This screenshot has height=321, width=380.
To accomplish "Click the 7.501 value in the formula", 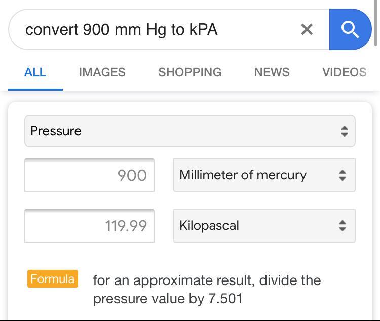I will [225, 299].
